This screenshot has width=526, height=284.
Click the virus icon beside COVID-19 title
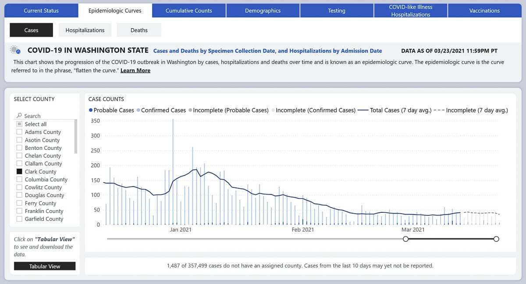tap(15, 50)
